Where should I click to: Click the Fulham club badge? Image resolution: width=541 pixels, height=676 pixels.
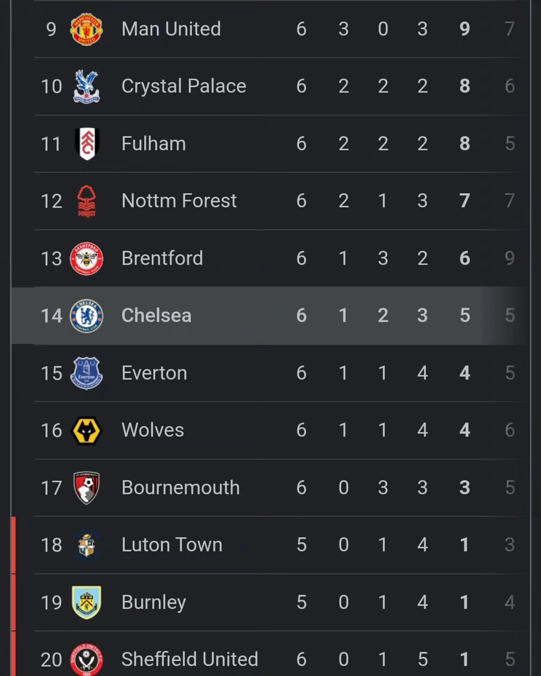coord(87,144)
